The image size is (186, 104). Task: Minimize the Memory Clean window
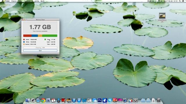coord(24,20)
